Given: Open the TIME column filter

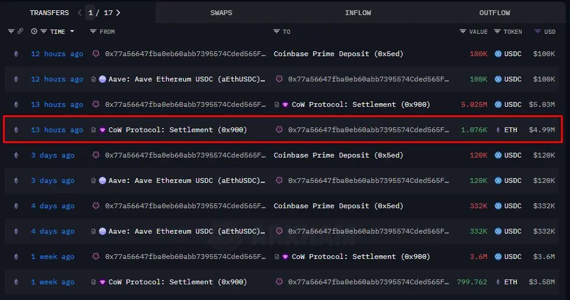Looking at the screenshot, I should (43, 31).
